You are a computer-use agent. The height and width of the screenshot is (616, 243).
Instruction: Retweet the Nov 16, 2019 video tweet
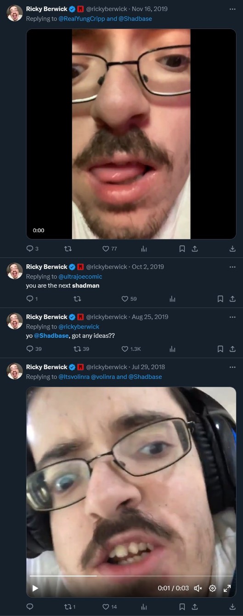[x=68, y=249]
